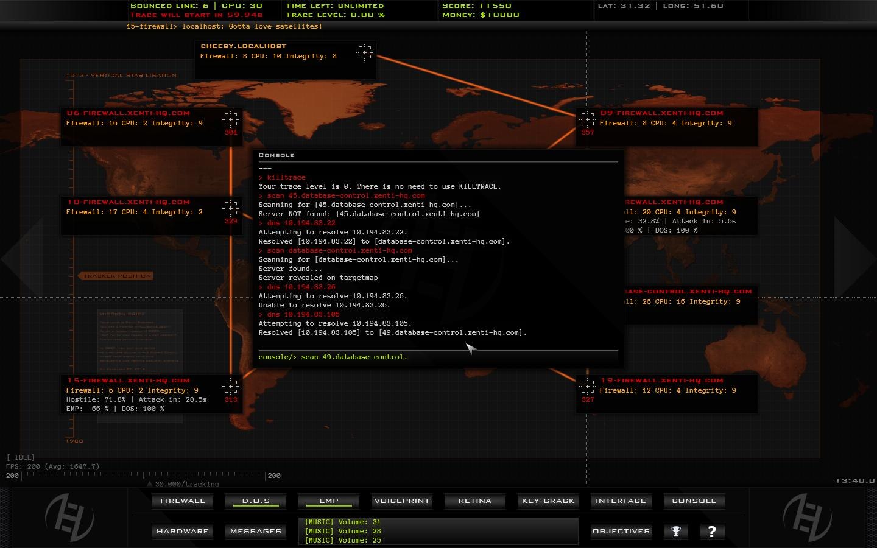Viewport: 877px width, 548px height.
Task: Click 'Server revealed on targetmap' line
Action: click(318, 278)
